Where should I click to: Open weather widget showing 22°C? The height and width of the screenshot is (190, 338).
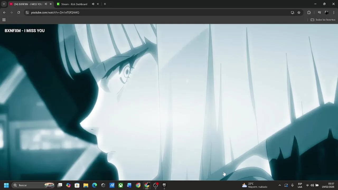[x=255, y=185]
